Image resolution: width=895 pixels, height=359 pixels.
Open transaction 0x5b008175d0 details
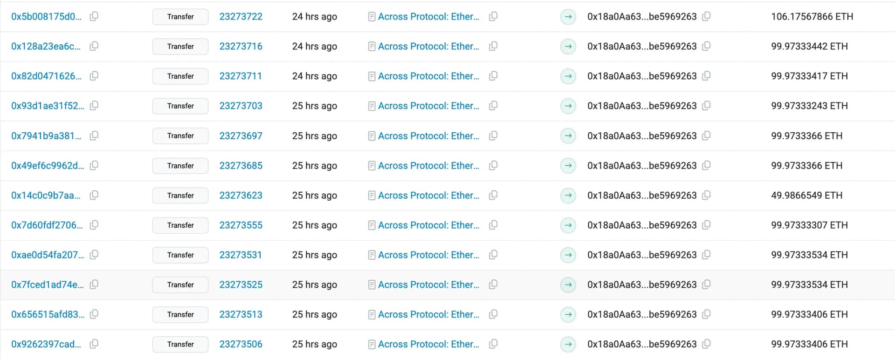click(46, 17)
